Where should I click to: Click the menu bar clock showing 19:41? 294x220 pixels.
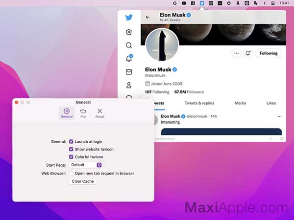284,3
